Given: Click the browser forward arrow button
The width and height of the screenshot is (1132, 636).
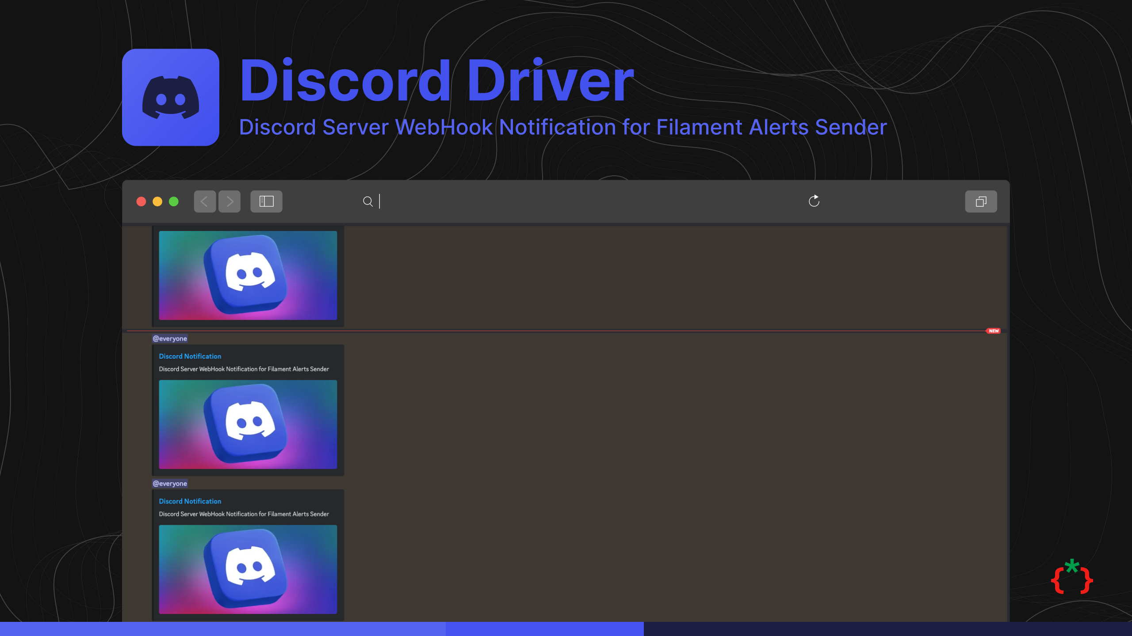Looking at the screenshot, I should coord(229,201).
